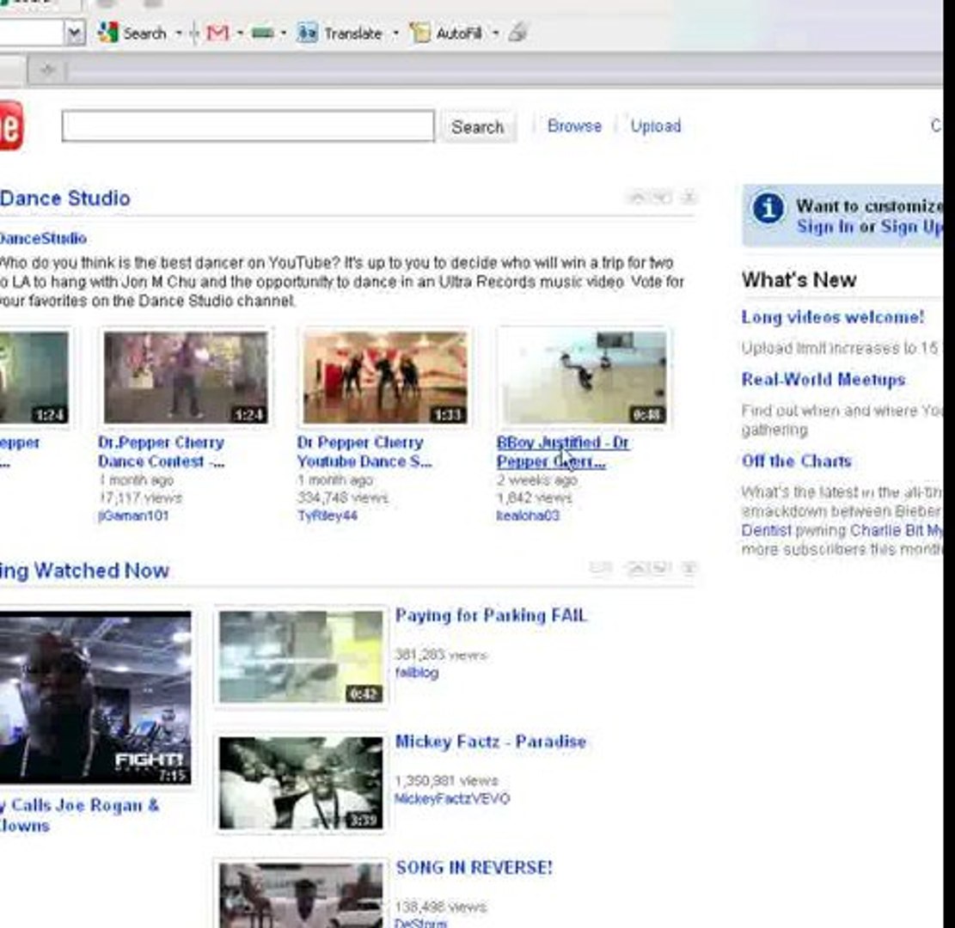The height and width of the screenshot is (928, 955).
Task: Expand the AutoFill dropdown arrow
Action: pos(496,34)
